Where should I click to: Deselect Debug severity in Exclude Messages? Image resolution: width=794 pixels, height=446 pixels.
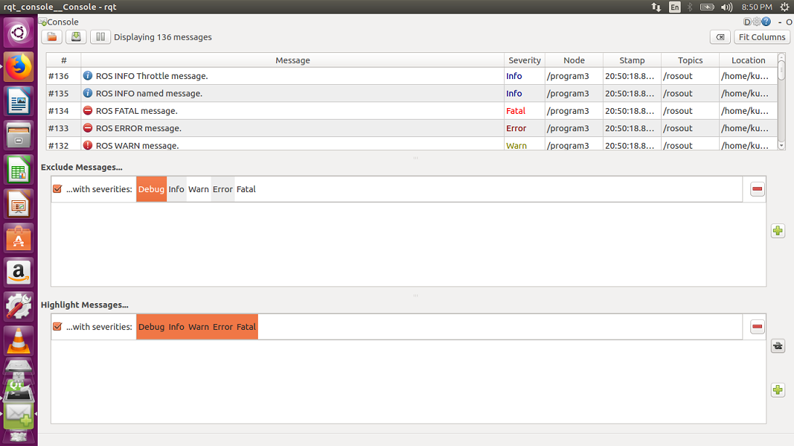(x=151, y=189)
